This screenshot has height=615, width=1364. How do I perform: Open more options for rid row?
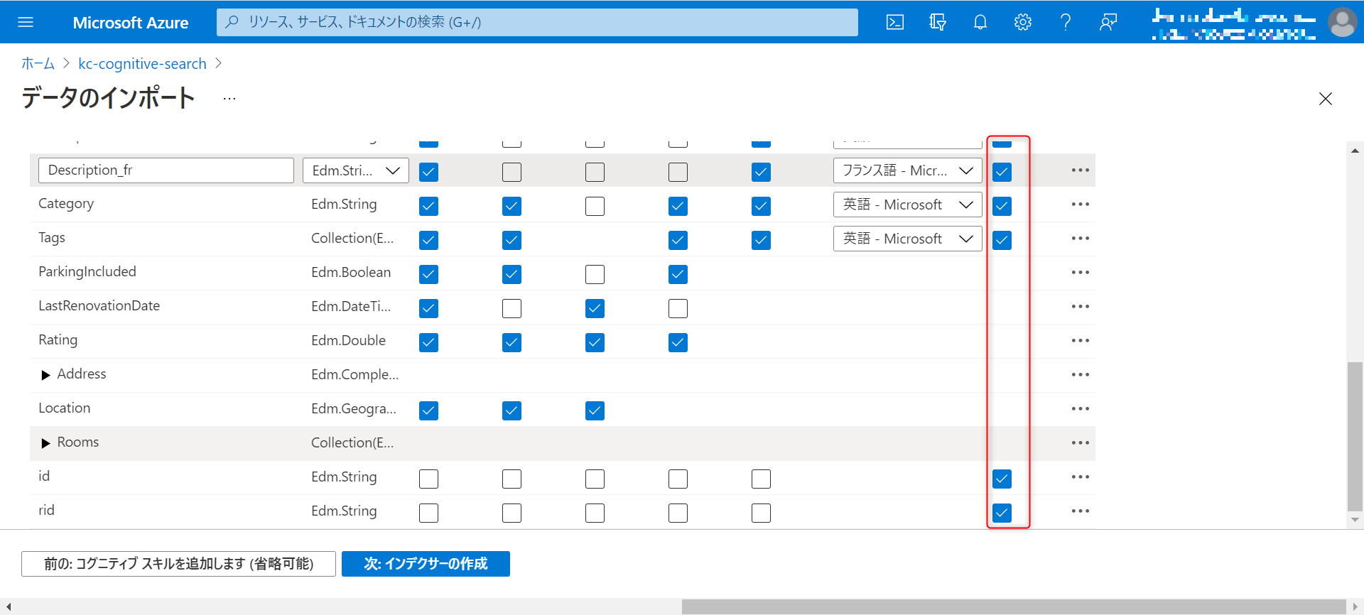1081,511
